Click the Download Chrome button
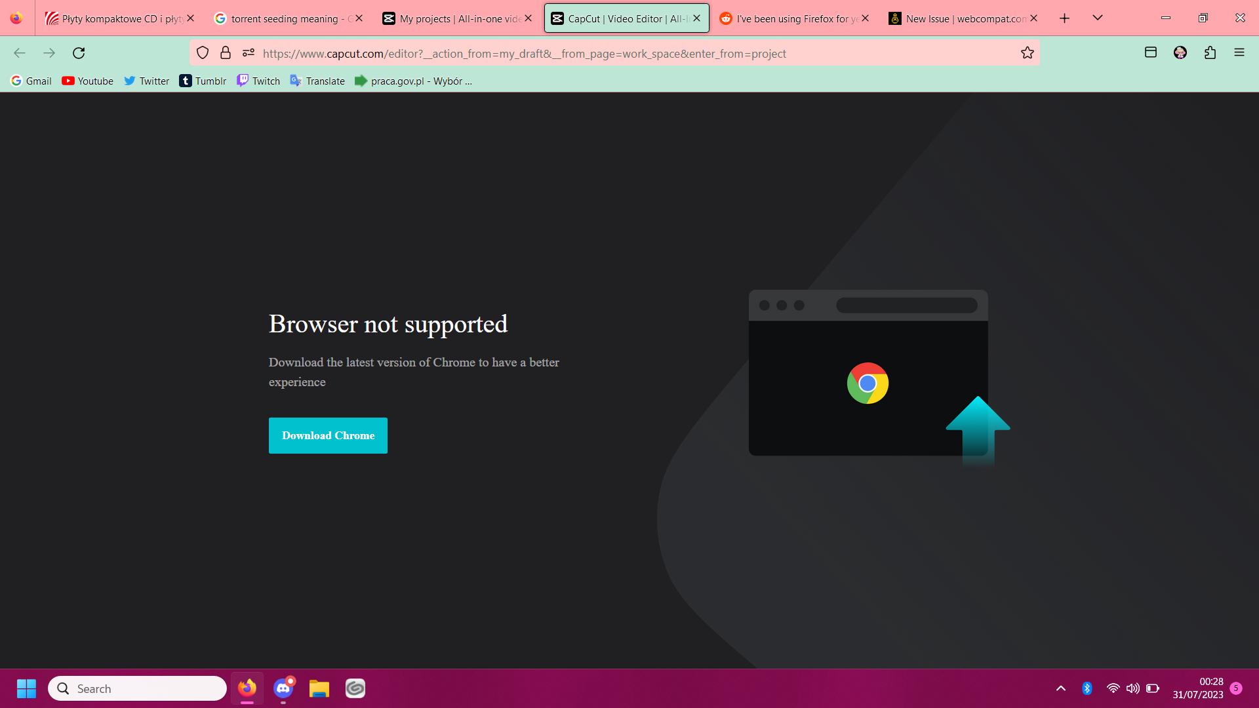The height and width of the screenshot is (708, 1259). click(328, 435)
